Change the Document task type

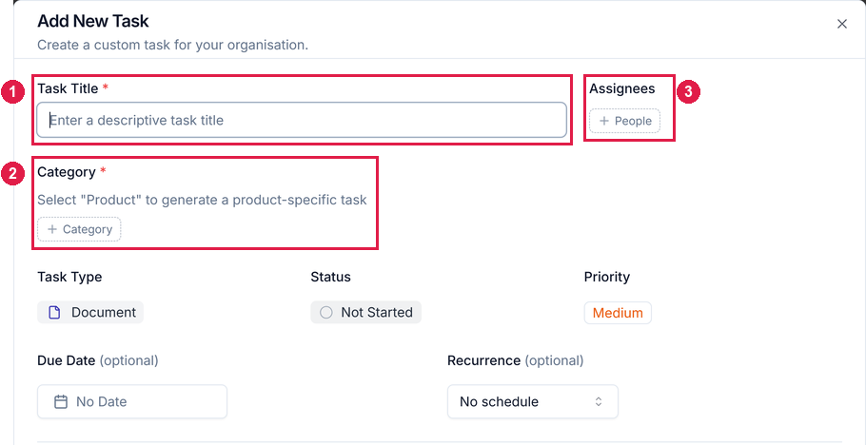point(90,313)
